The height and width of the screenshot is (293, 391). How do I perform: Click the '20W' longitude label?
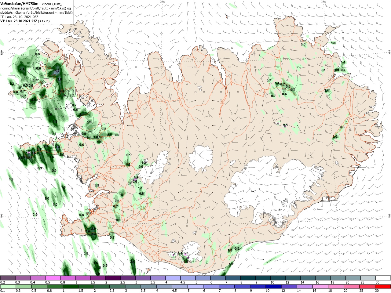point(162,2)
